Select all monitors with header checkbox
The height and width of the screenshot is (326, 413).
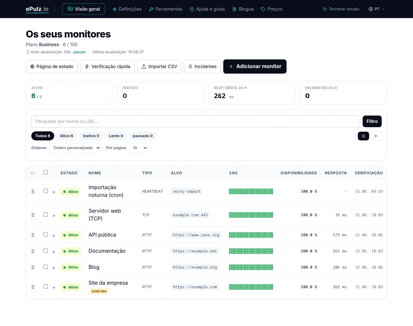click(x=46, y=172)
